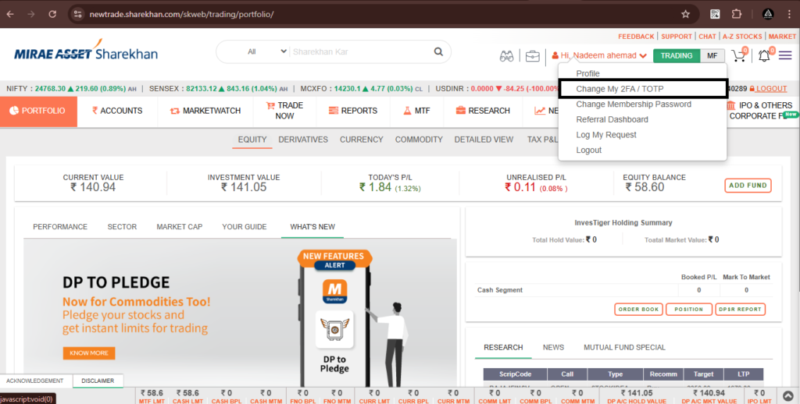Select Change My 2FA / TOTP
The image size is (800, 404).
click(643, 89)
